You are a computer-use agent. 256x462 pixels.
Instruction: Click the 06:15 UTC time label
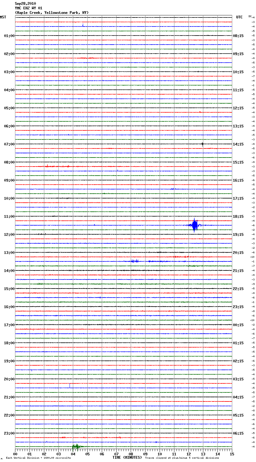click(x=238, y=433)
